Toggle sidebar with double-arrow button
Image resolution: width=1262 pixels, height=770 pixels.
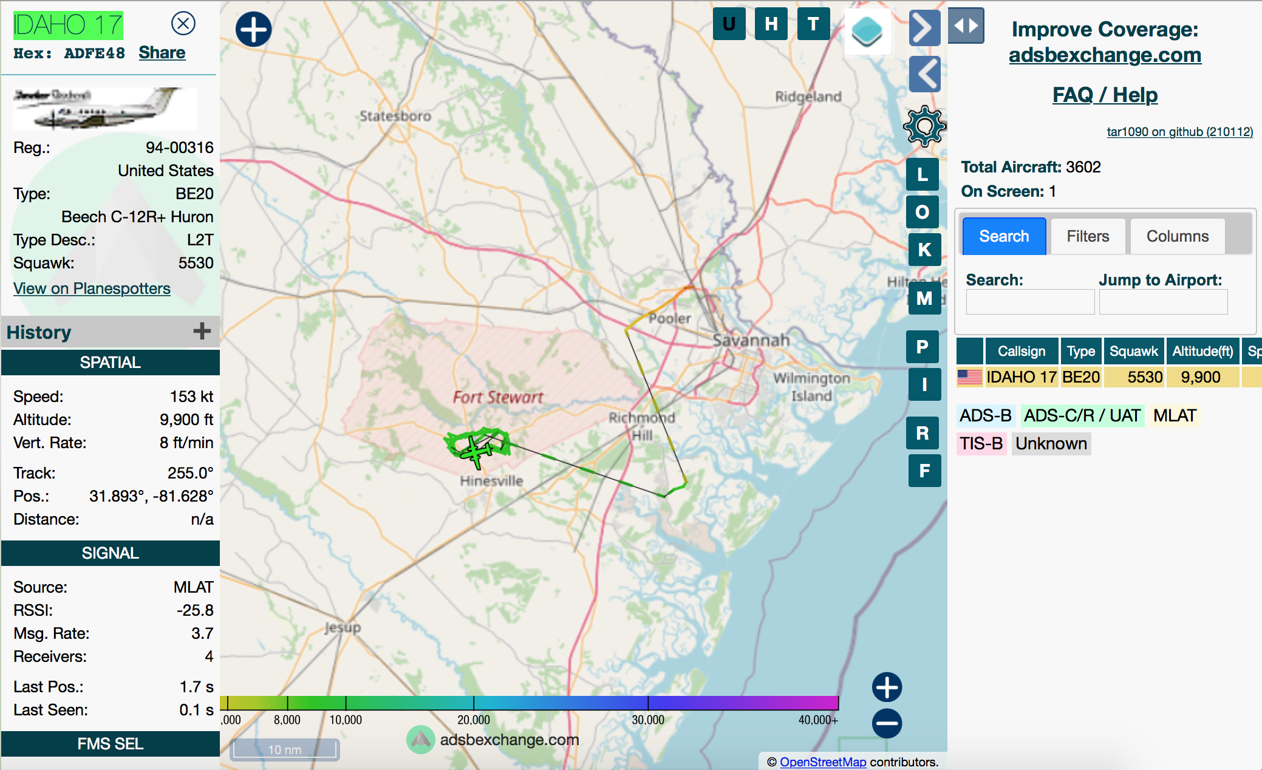[966, 26]
